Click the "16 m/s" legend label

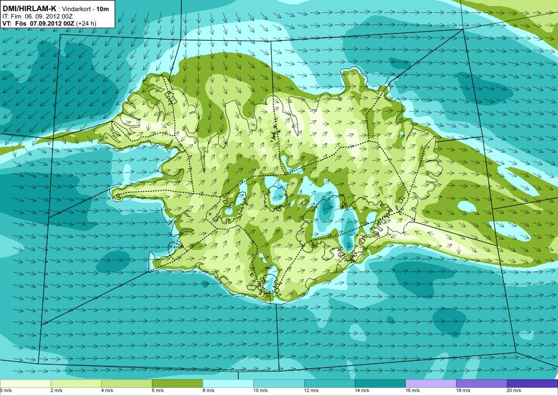point(414,390)
